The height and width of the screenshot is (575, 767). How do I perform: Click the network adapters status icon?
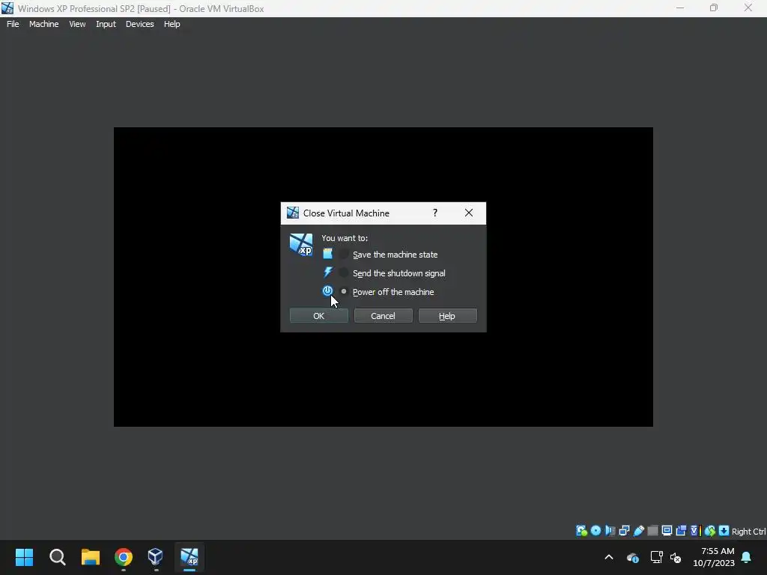[624, 531]
